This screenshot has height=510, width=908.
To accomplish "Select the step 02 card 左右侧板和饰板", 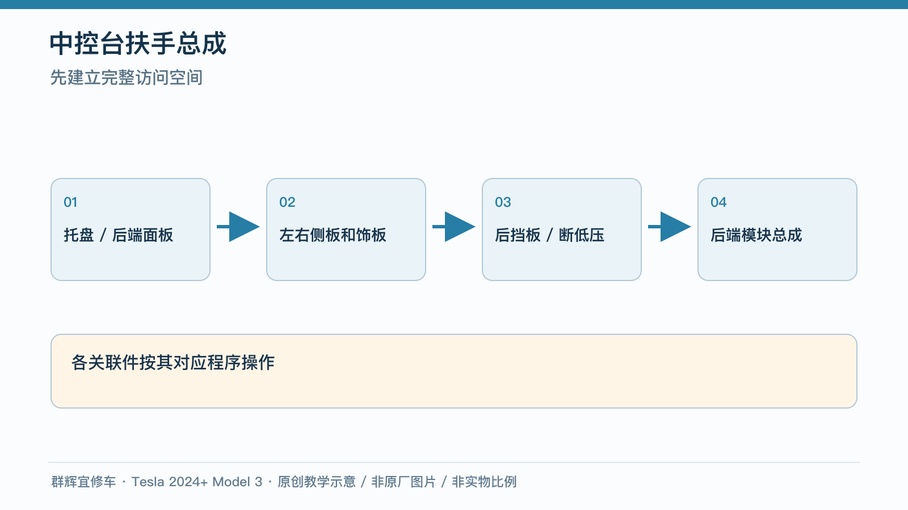I will 346,229.
